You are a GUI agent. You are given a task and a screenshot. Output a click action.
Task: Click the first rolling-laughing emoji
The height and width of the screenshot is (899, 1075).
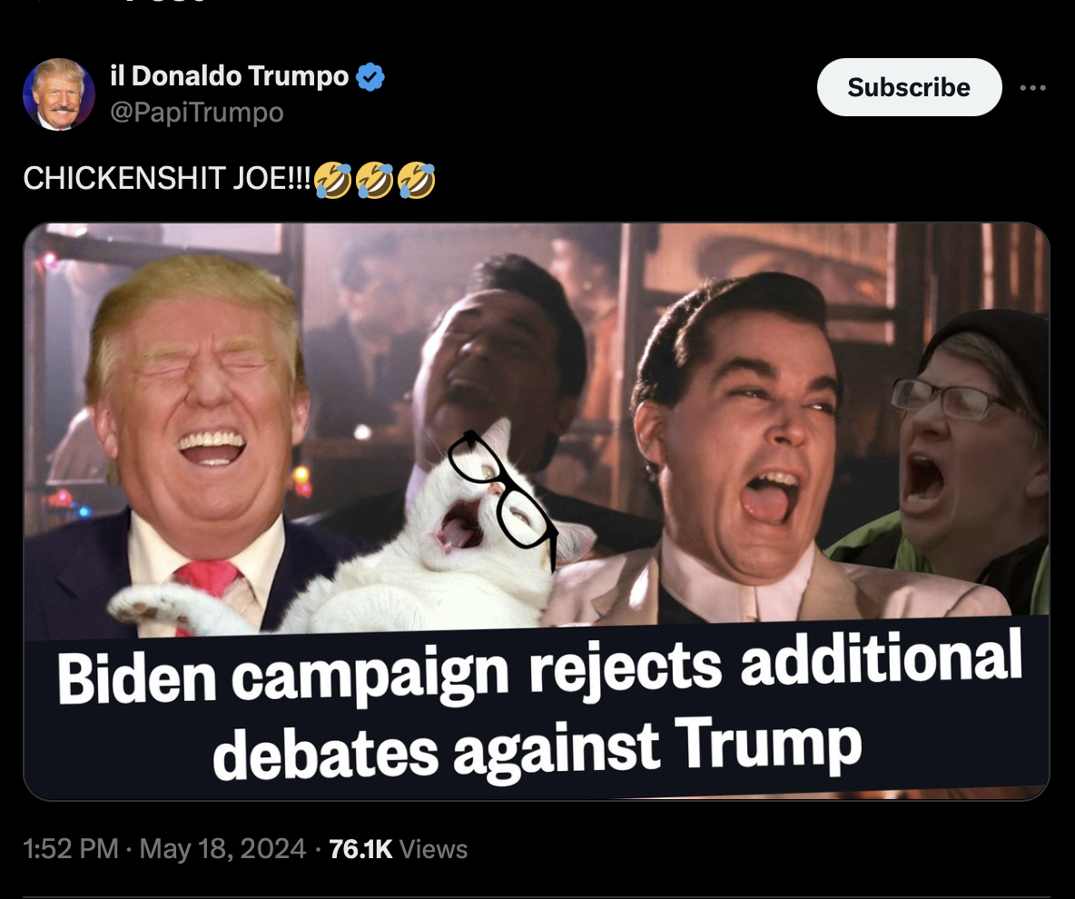pyautogui.click(x=333, y=180)
